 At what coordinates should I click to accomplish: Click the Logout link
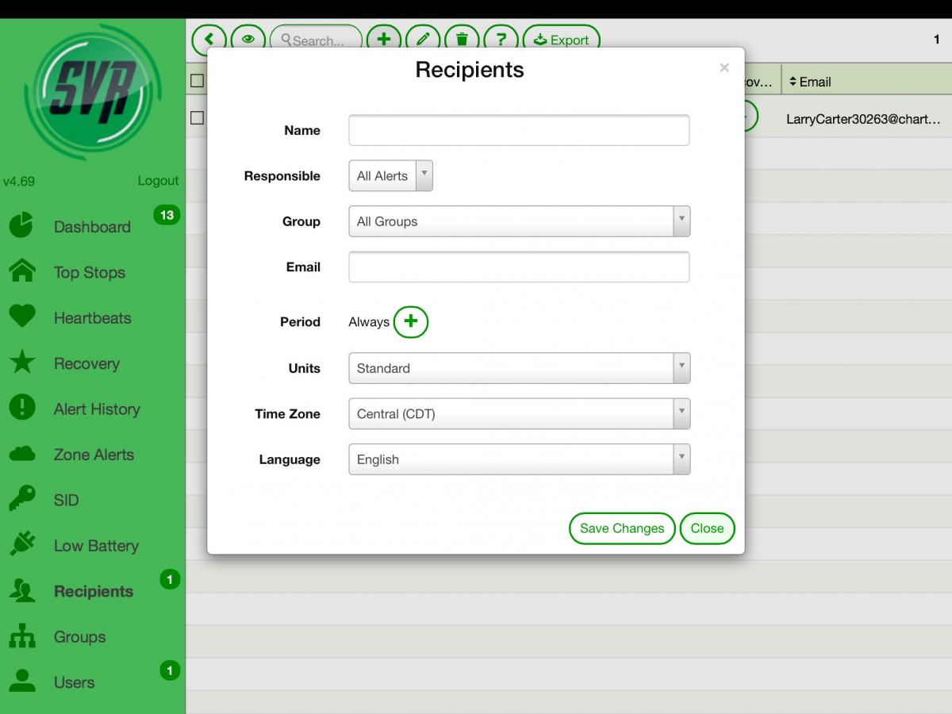(x=158, y=181)
